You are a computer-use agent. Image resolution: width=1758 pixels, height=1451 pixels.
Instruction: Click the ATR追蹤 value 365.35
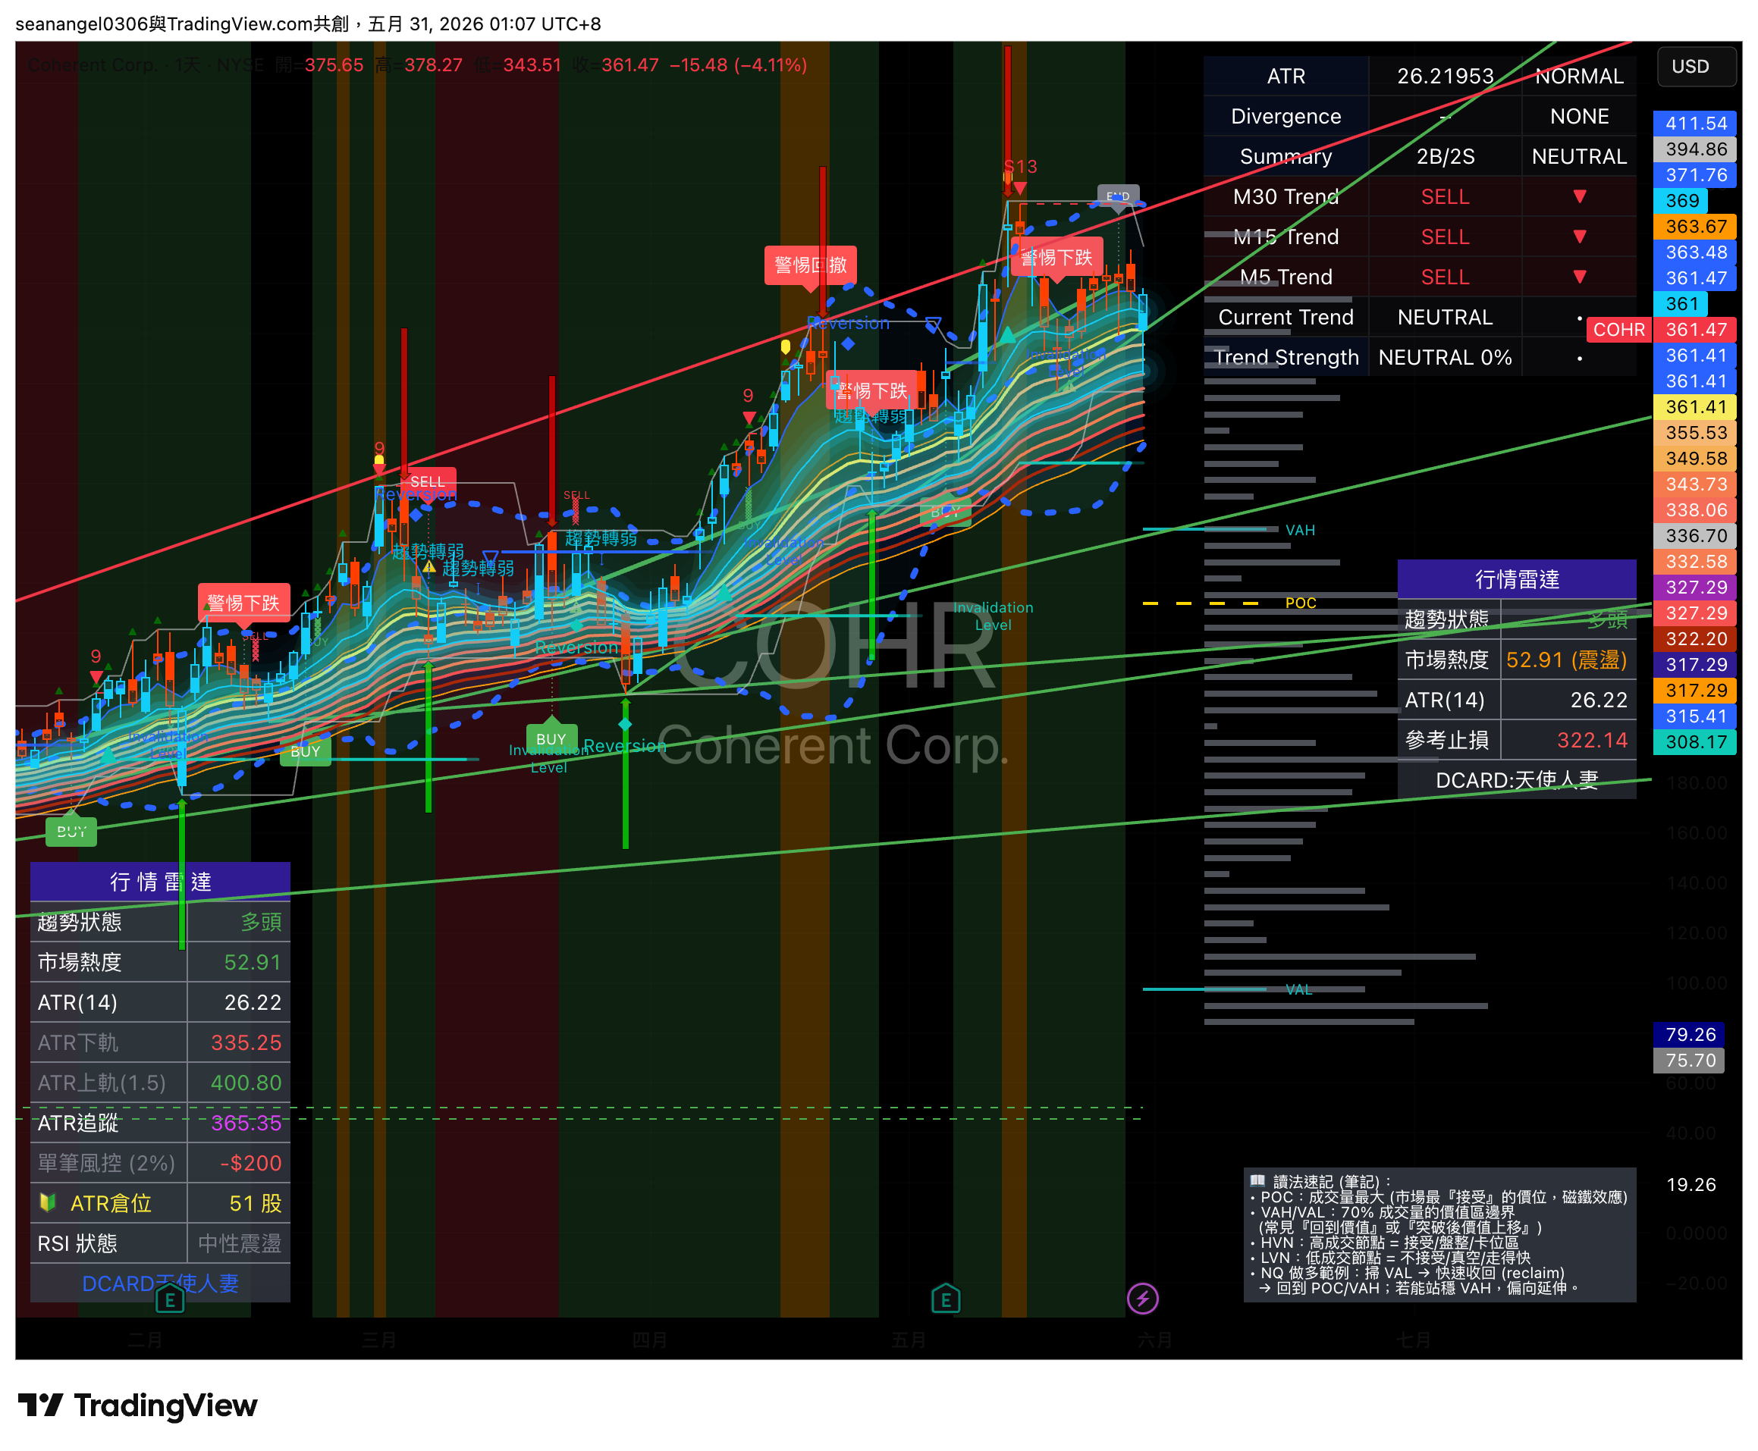point(246,1123)
